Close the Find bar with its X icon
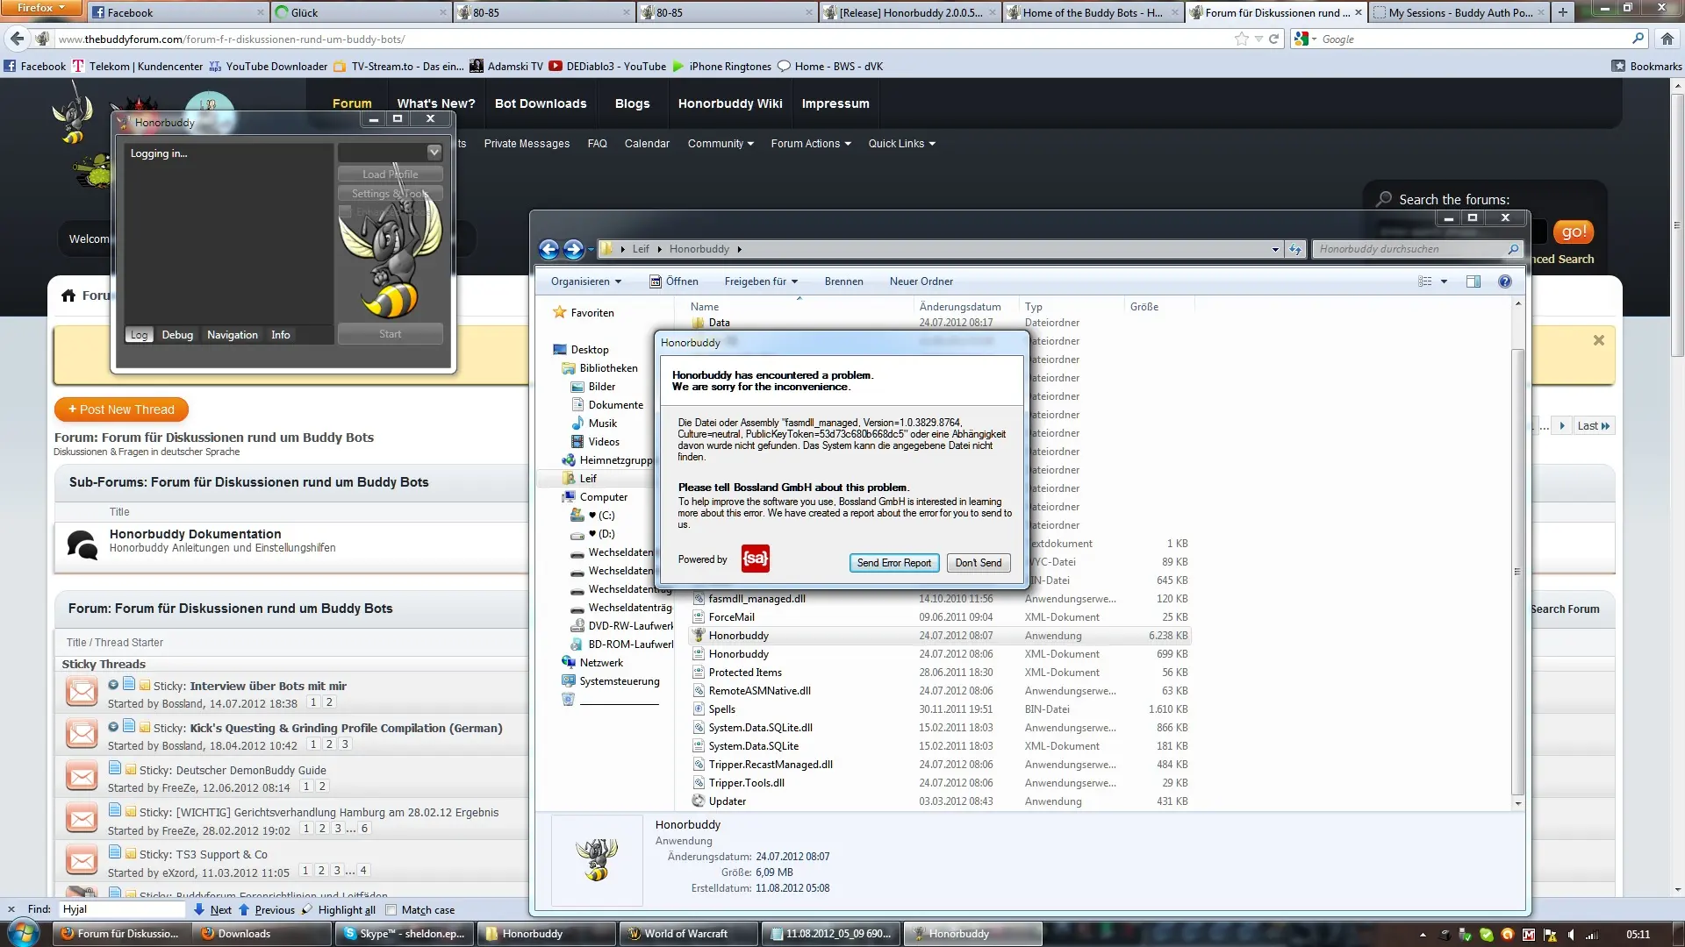1685x947 pixels. click(11, 909)
